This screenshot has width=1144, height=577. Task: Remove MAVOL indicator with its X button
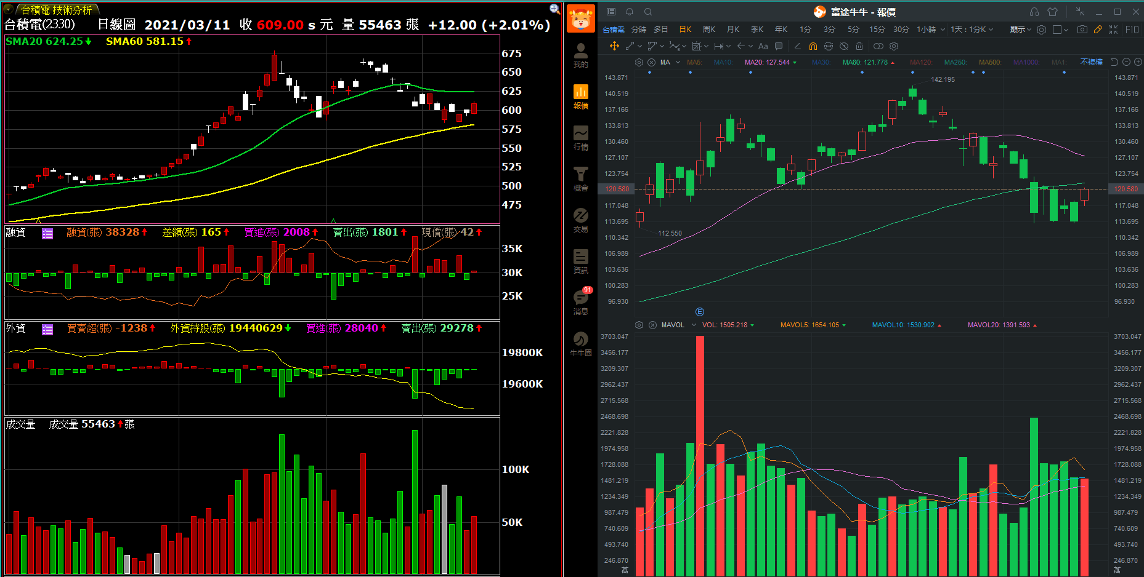click(652, 325)
